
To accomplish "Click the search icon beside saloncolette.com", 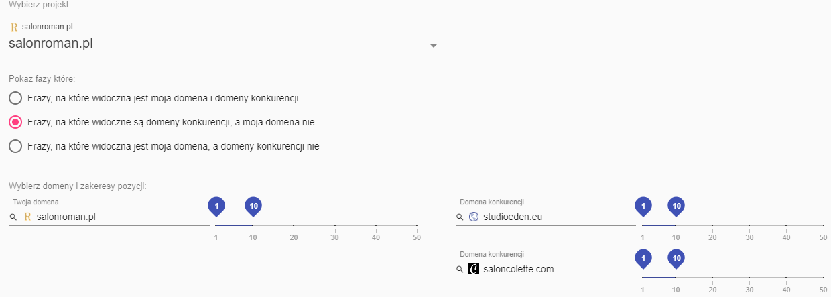I will pos(460,270).
